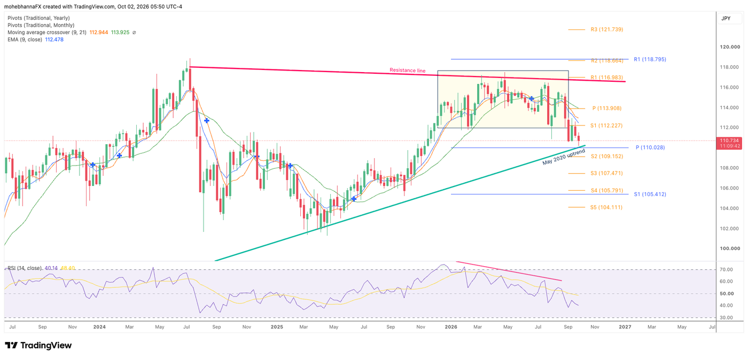This screenshot has height=358, width=748.
Task: Click the EMA value 112.478 in legend
Action: (x=54, y=40)
